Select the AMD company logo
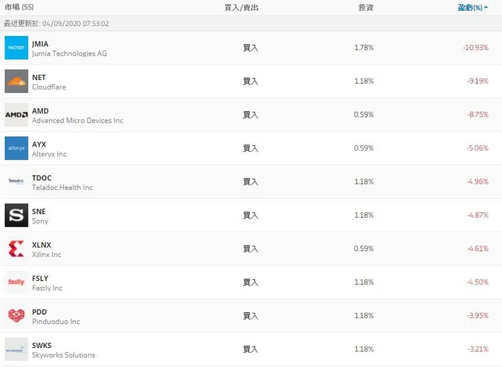The height and width of the screenshot is (367, 502). point(16,115)
